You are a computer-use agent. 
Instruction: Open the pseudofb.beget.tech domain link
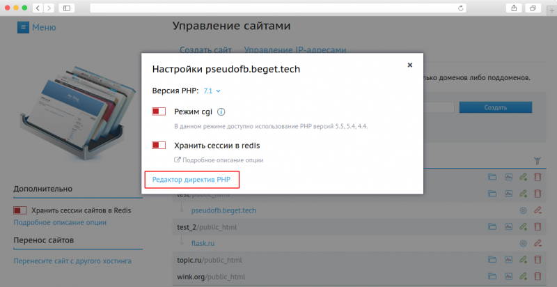click(x=223, y=210)
